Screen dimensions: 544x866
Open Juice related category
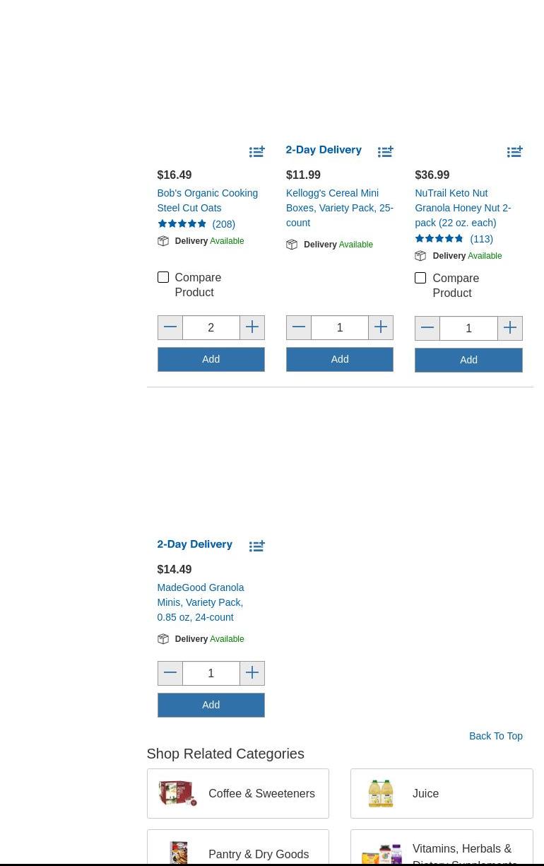[442, 793]
